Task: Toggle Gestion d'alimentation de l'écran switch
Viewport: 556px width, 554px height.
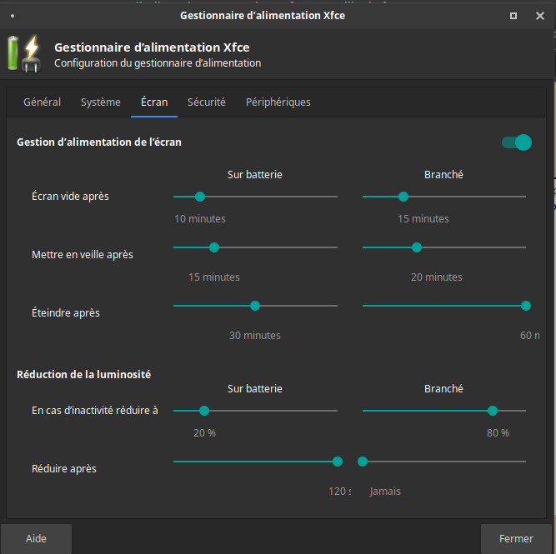Action: (517, 142)
